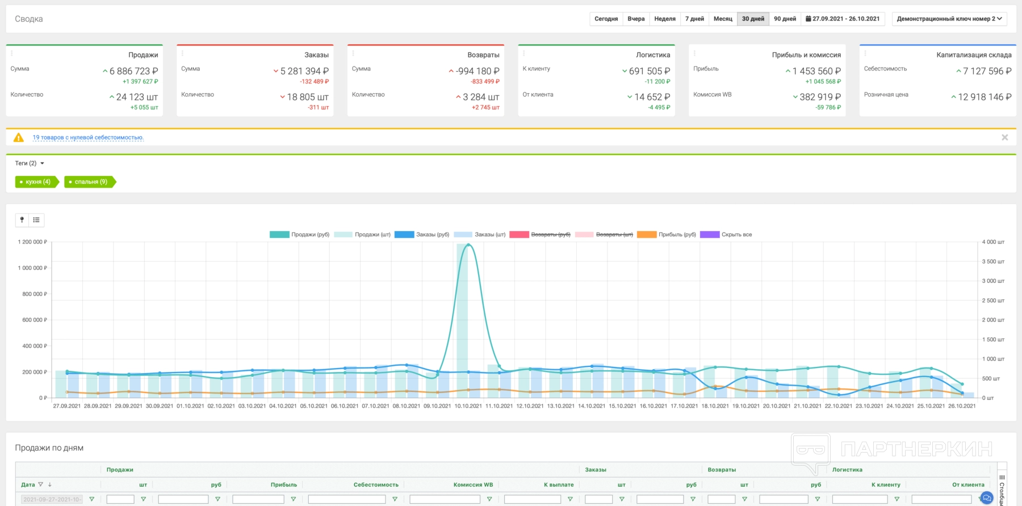This screenshot has height=506, width=1022.
Task: Click the warning triangle icon
Action: coord(19,137)
